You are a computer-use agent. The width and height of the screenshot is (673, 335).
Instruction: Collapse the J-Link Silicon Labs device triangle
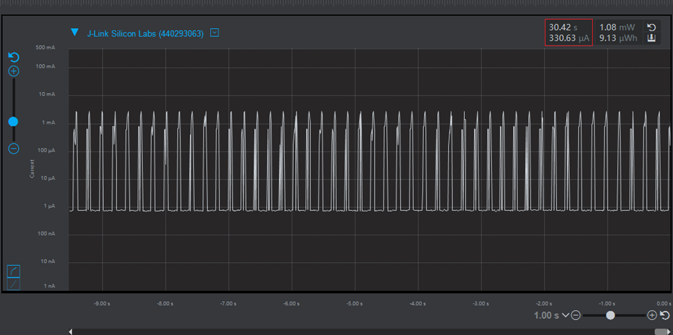[x=75, y=32]
